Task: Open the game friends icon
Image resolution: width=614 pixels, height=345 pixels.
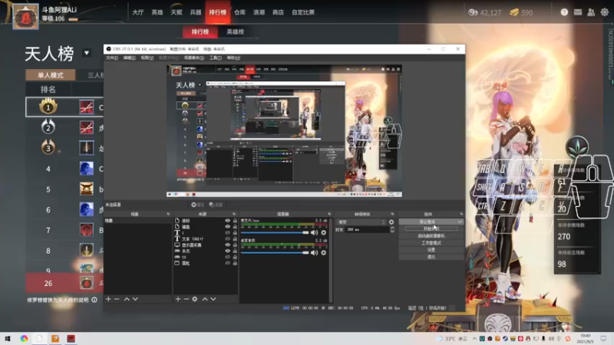Action: click(591, 12)
